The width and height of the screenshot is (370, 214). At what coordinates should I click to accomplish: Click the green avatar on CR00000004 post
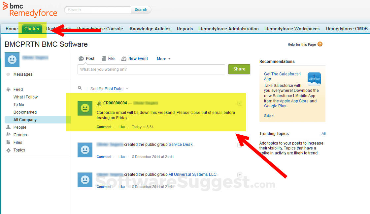[x=85, y=108]
